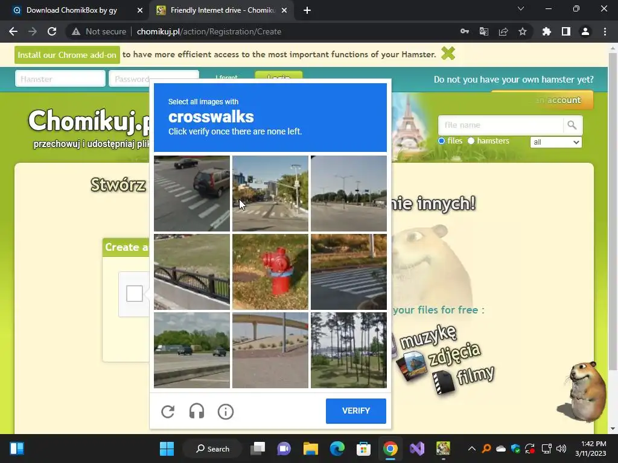
Task: Click the taskbar Search box
Action: pyautogui.click(x=213, y=449)
